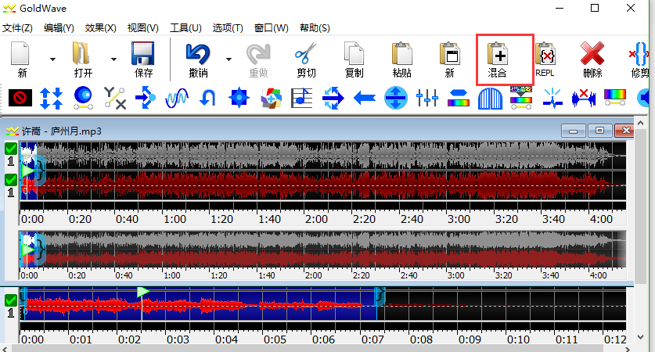Click the Undo (撤销) arrow icon
Viewport: 655px width, 352px height.
click(198, 59)
